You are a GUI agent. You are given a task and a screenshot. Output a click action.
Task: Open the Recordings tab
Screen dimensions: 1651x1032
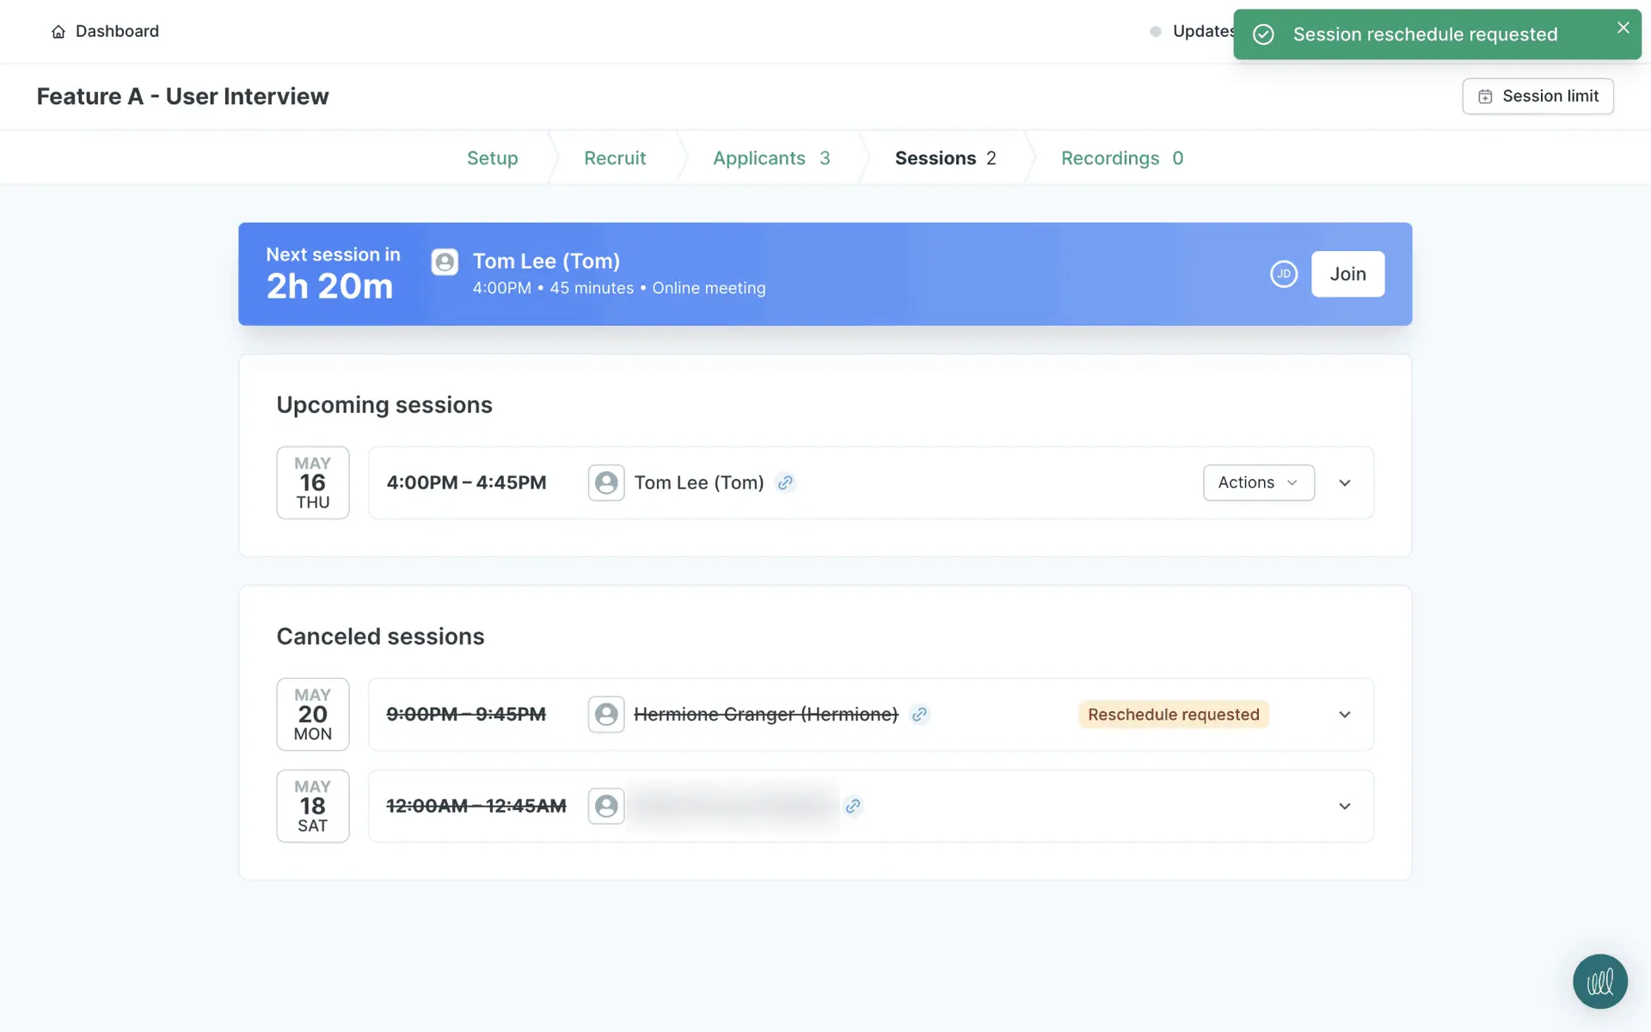pos(1121,158)
